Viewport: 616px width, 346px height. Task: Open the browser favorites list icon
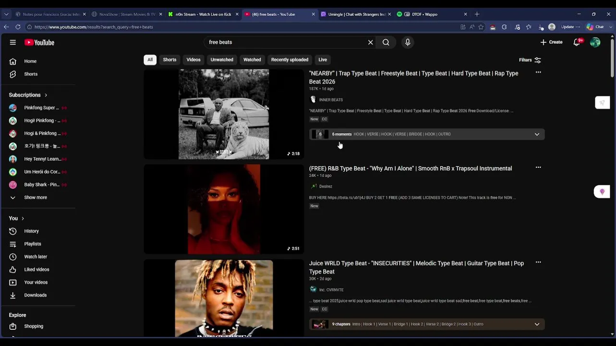click(x=529, y=27)
